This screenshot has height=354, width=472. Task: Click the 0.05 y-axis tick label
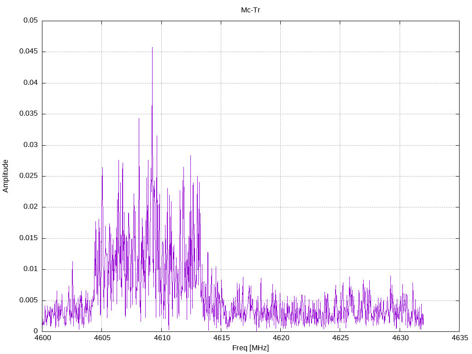(x=30, y=21)
